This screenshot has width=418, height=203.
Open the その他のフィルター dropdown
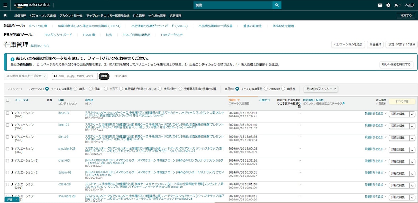(321, 89)
